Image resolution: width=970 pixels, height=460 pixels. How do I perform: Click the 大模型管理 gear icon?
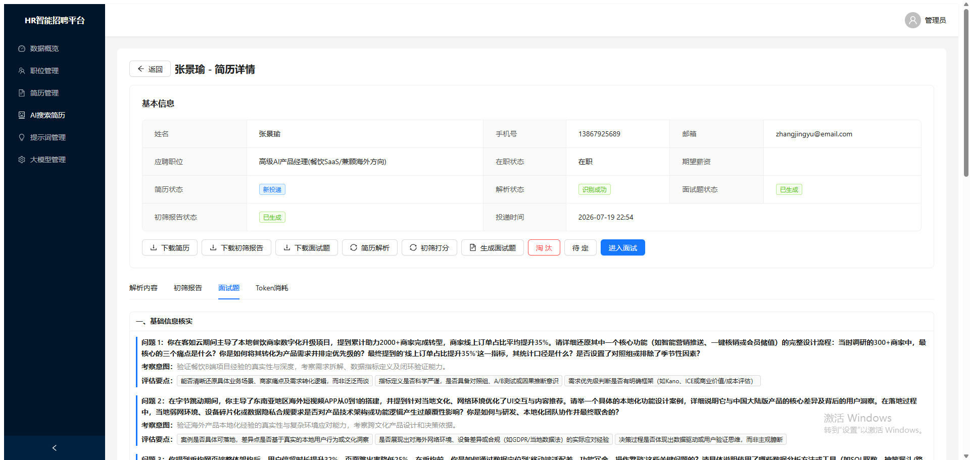click(x=22, y=160)
